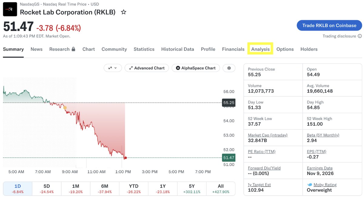
Task: Click the lock icon beside Research
Action: pos(73,49)
